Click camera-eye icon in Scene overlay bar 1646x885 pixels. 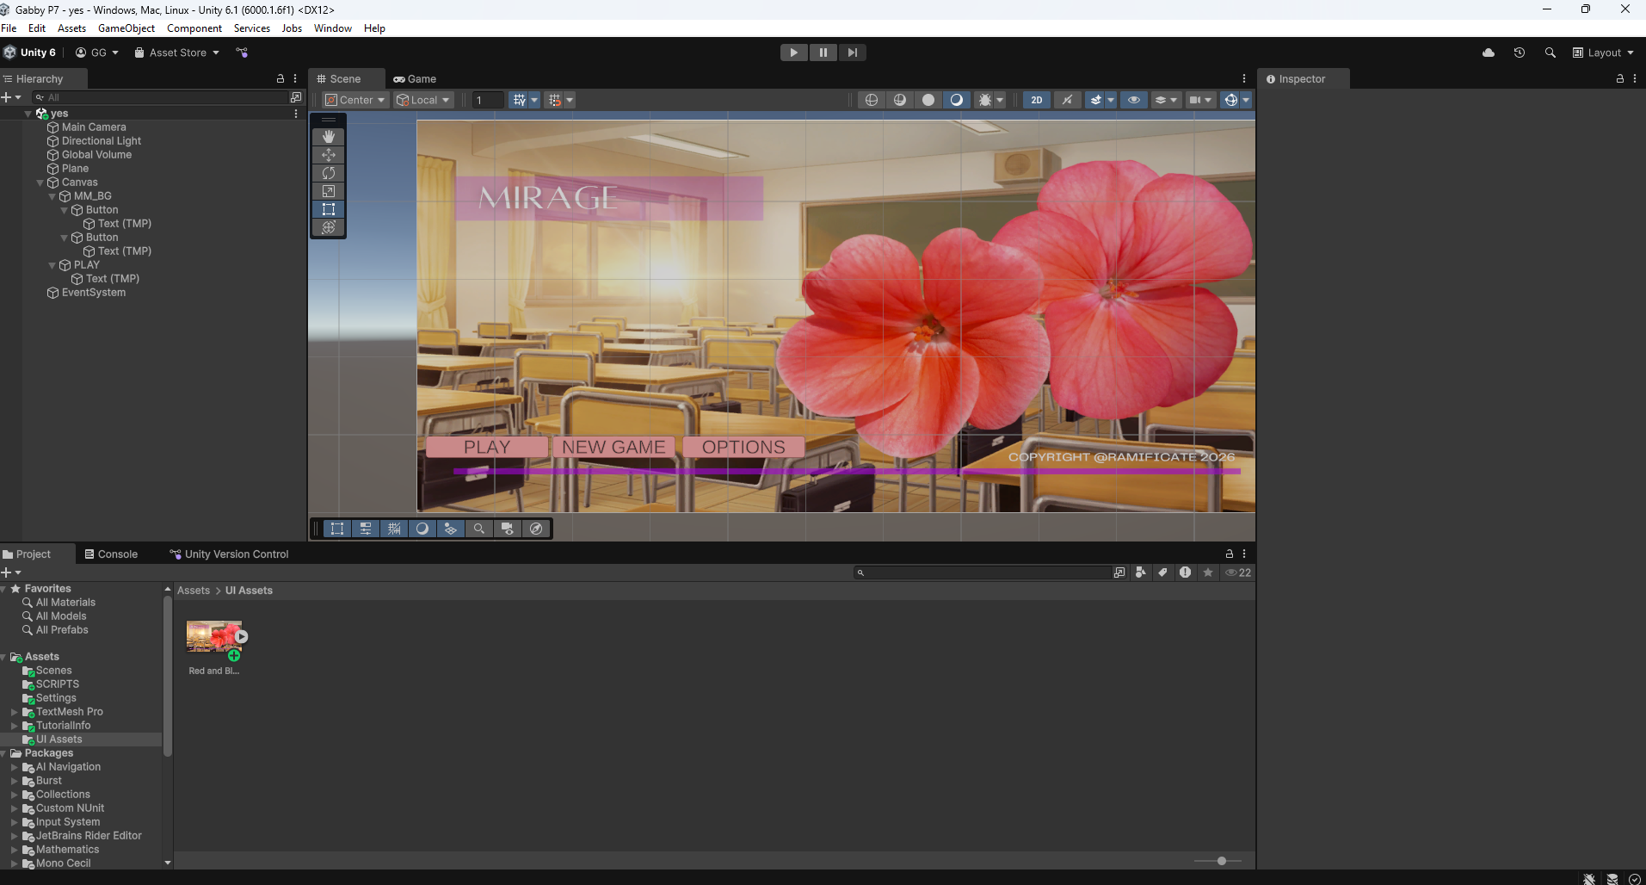[508, 529]
